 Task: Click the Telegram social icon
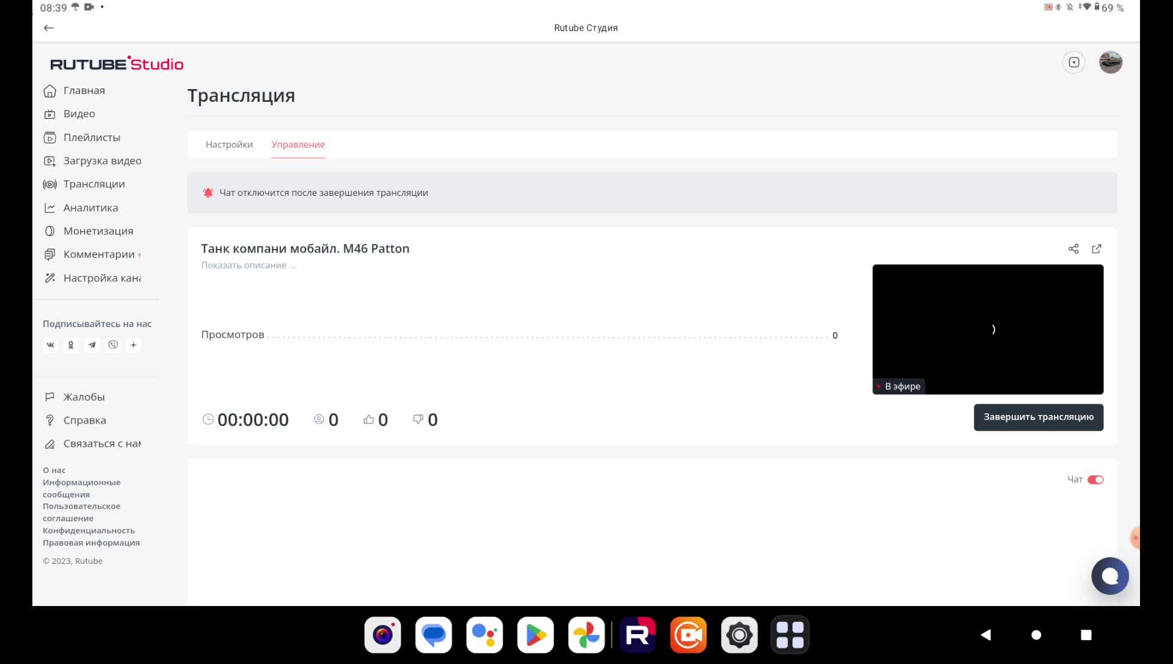[92, 345]
